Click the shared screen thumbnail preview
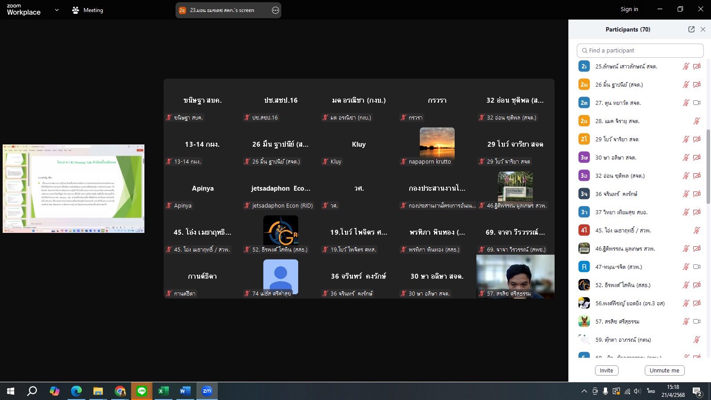The height and width of the screenshot is (400, 711). 74,188
